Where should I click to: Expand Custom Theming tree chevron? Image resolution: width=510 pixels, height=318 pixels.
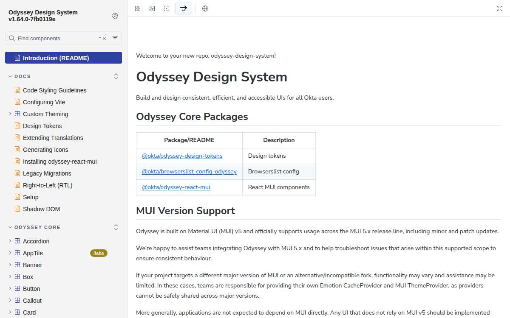pos(10,114)
